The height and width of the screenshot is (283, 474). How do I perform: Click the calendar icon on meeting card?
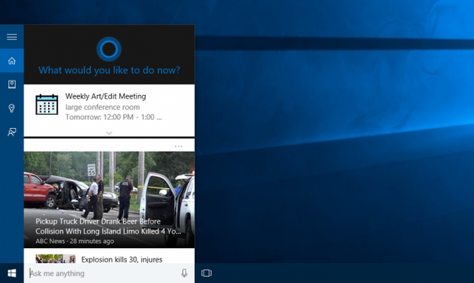tap(47, 104)
